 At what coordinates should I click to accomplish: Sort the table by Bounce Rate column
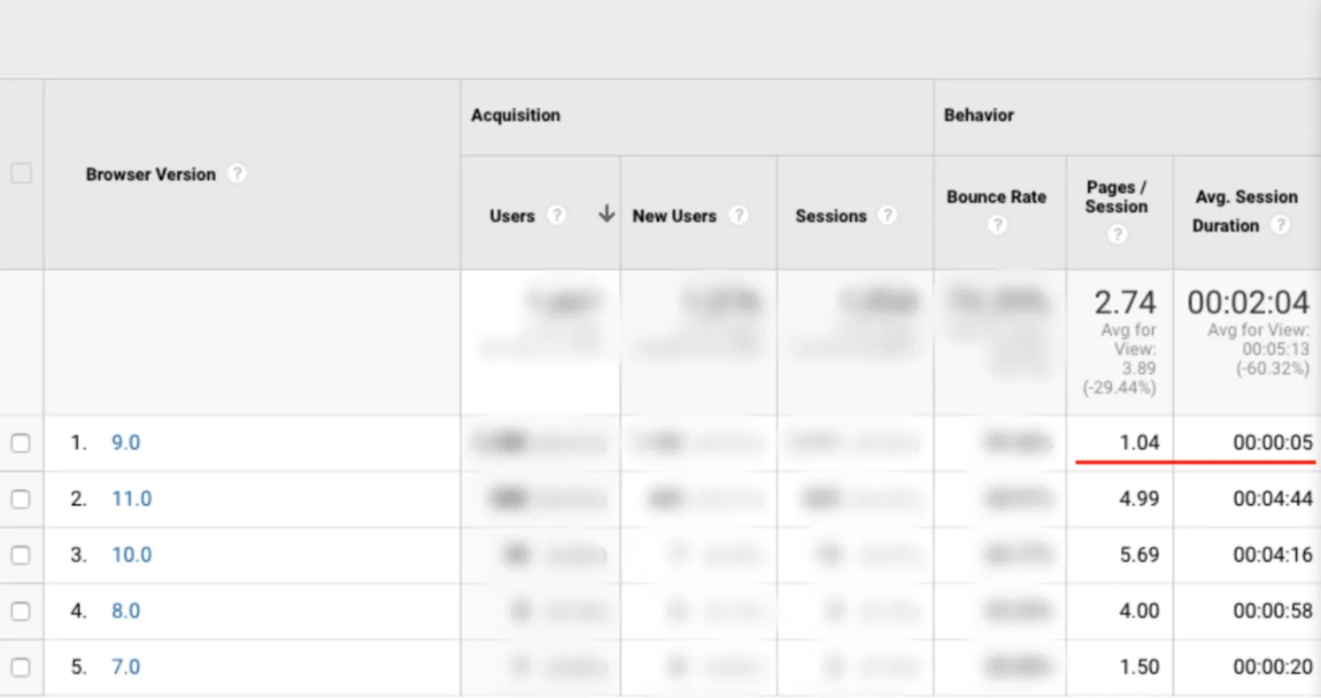click(997, 197)
